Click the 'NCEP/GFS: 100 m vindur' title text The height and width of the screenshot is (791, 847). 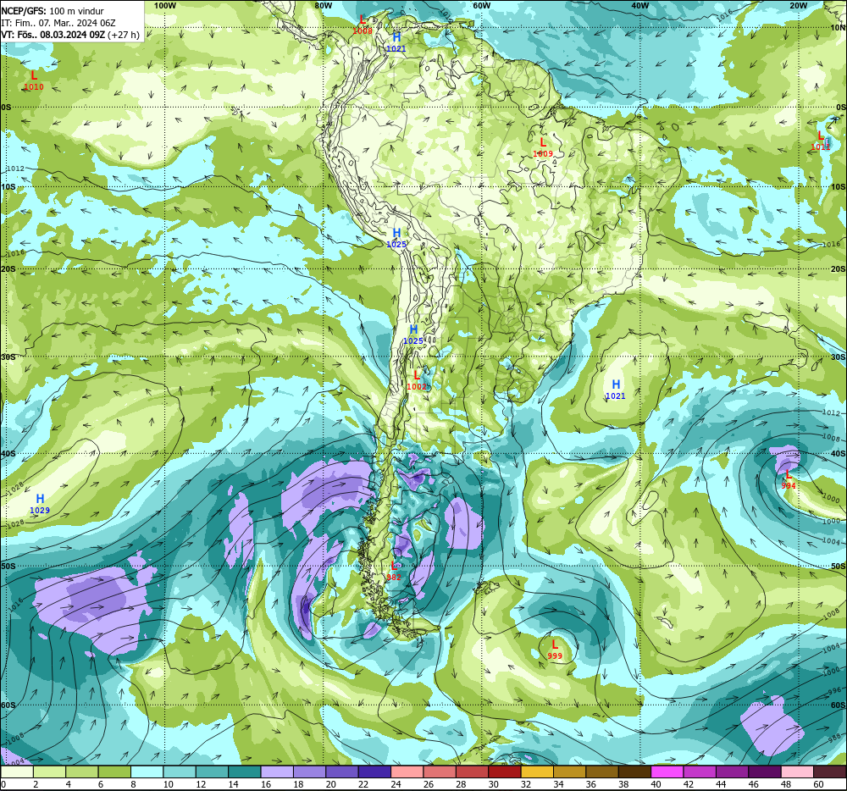pos(52,11)
